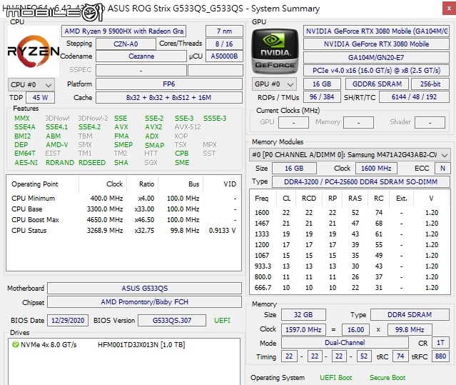Click the grayed AVX-512 feature label

[188, 127]
